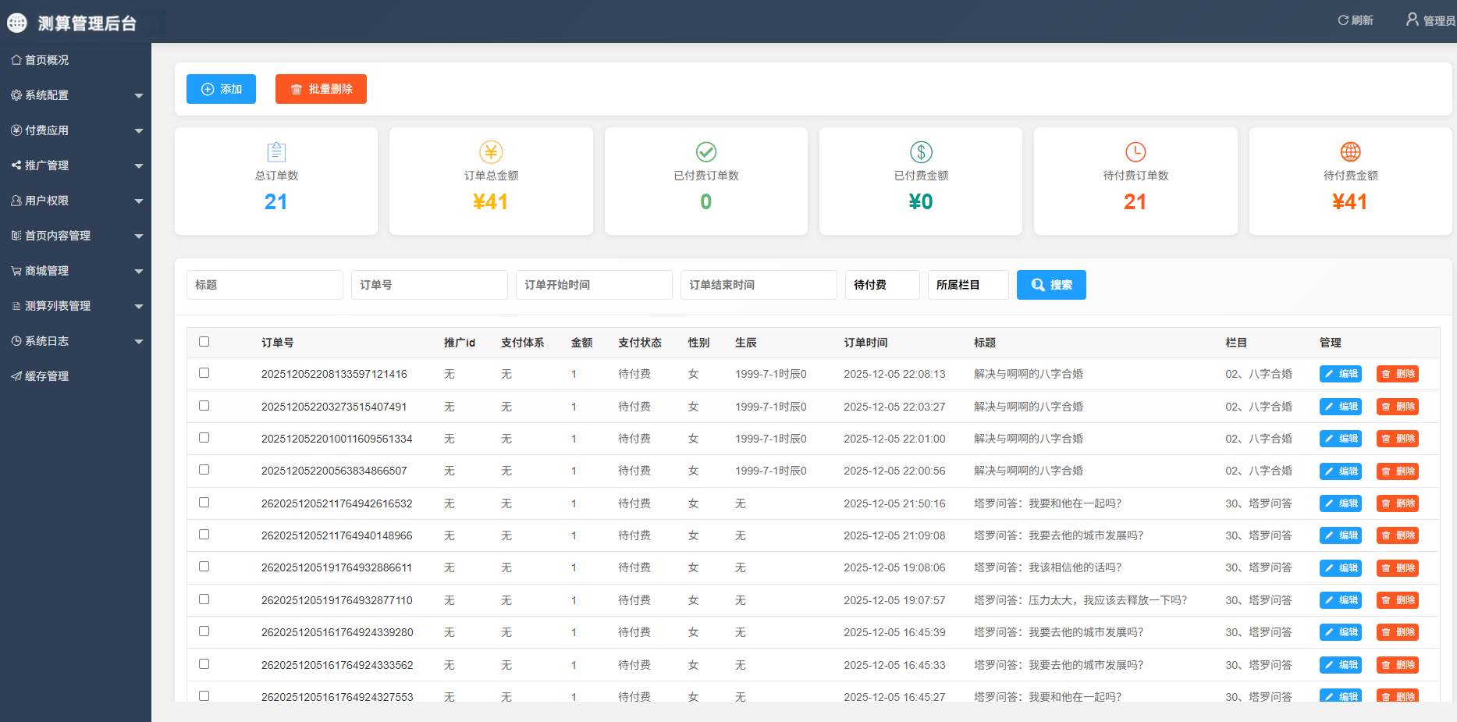Click the refresh icon labeled 刷新

[x=1343, y=20]
